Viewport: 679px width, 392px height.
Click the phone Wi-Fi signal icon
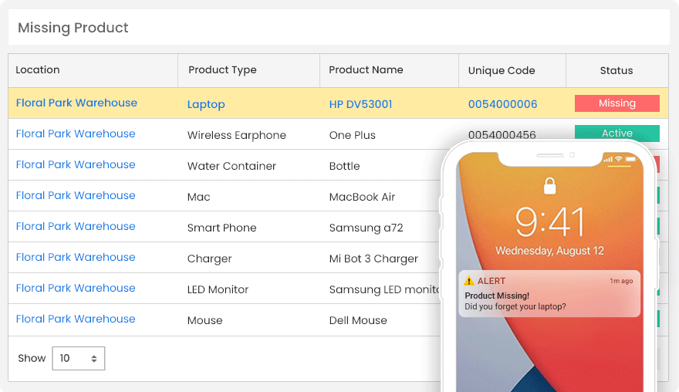pyautogui.click(x=619, y=160)
